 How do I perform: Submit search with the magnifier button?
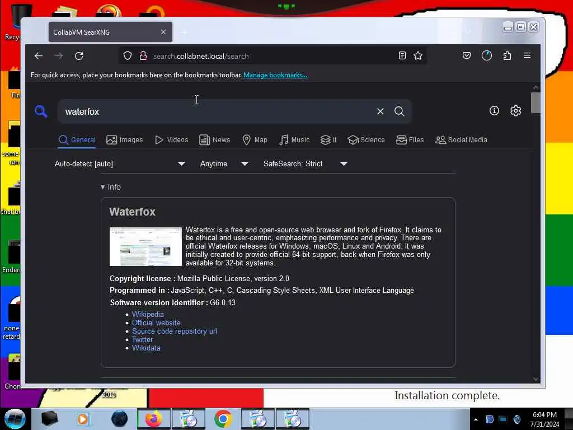coord(400,111)
